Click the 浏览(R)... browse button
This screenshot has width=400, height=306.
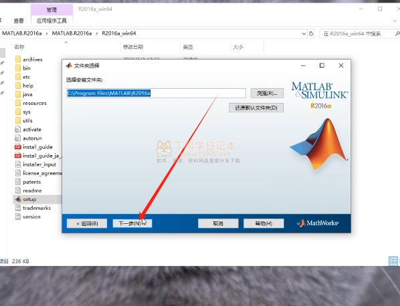(267, 94)
